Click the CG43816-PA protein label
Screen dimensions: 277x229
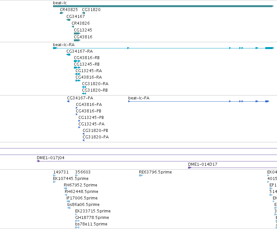click(89, 105)
